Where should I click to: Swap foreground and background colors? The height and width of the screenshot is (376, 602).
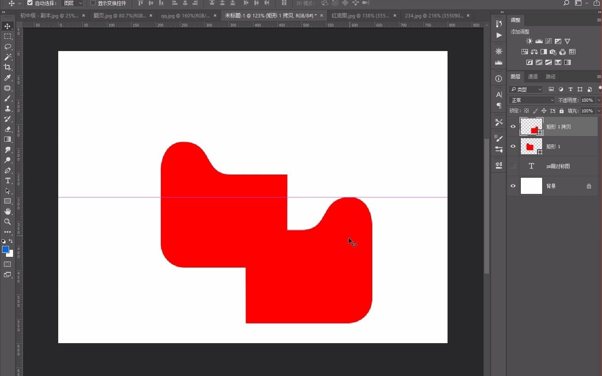(11, 241)
